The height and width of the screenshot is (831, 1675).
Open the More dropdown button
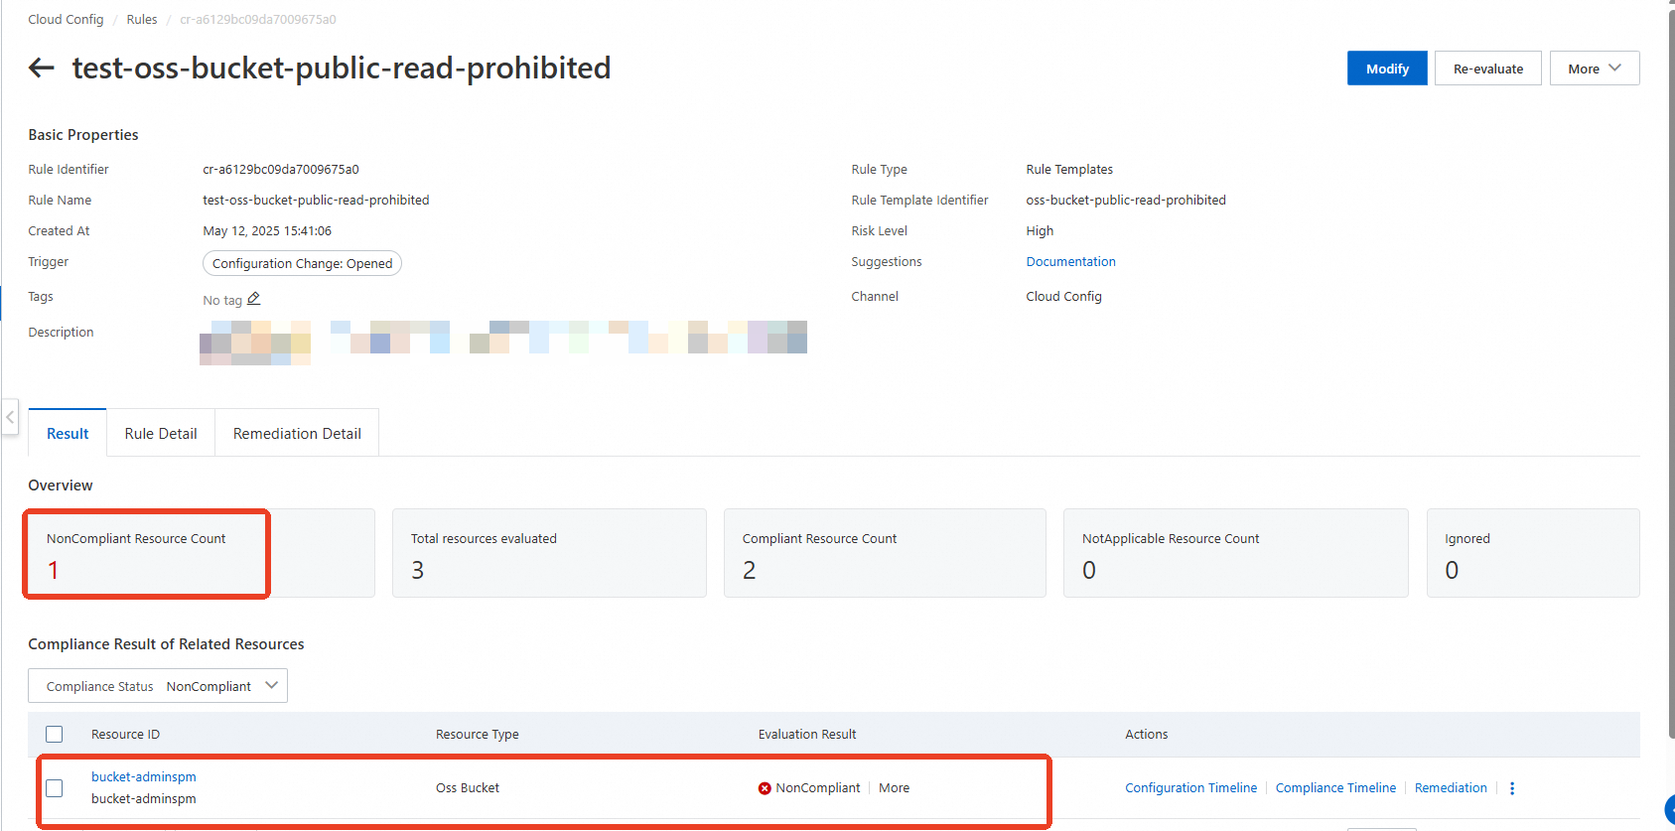pos(1595,69)
